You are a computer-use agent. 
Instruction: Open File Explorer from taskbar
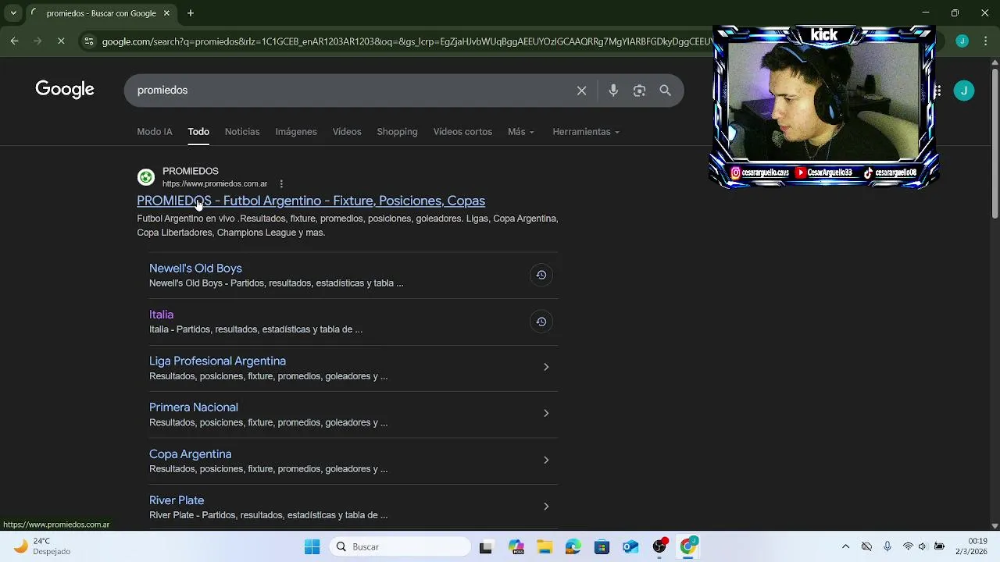[544, 546]
